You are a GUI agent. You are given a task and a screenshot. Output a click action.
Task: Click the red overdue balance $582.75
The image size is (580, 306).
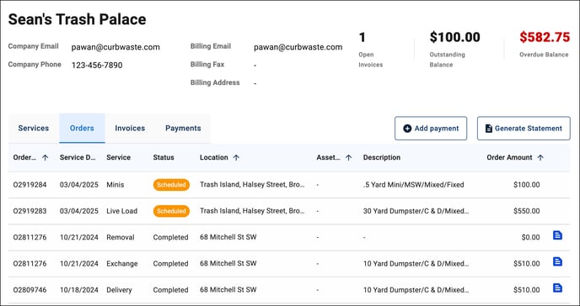point(545,37)
